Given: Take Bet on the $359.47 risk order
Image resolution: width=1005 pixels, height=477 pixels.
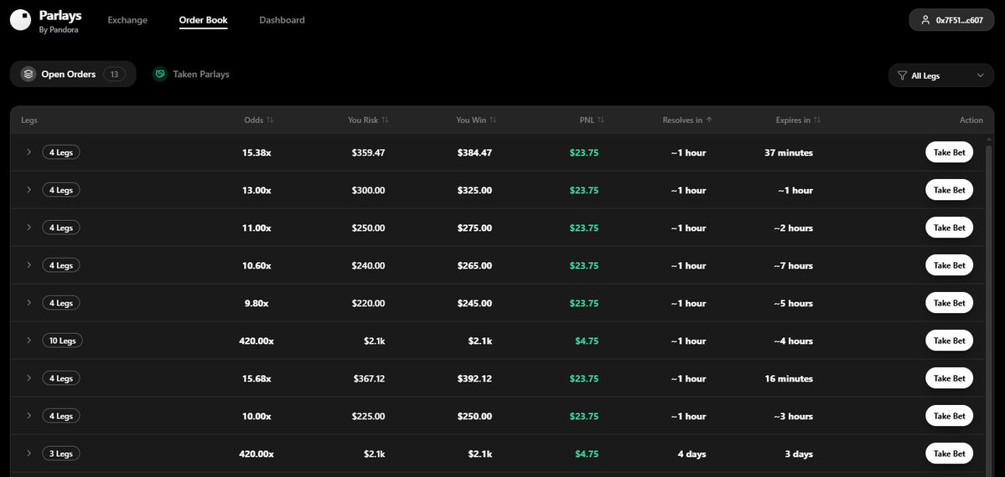Looking at the screenshot, I should (949, 152).
